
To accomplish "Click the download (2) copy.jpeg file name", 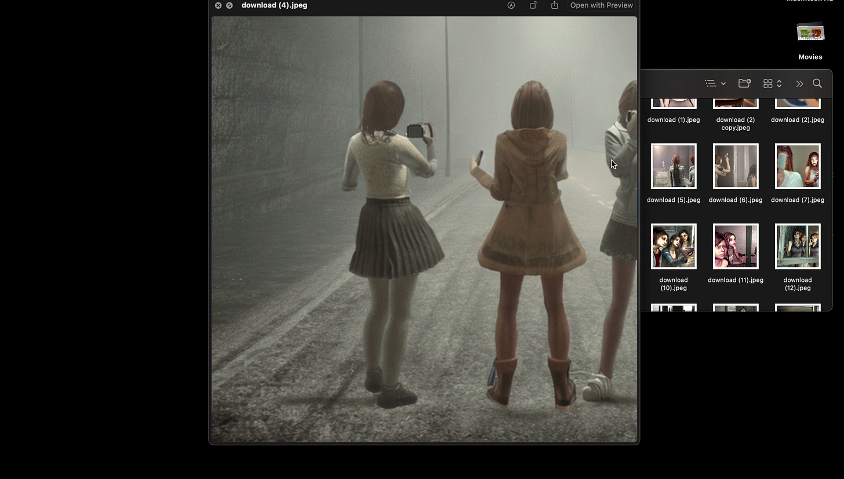I will tap(736, 124).
